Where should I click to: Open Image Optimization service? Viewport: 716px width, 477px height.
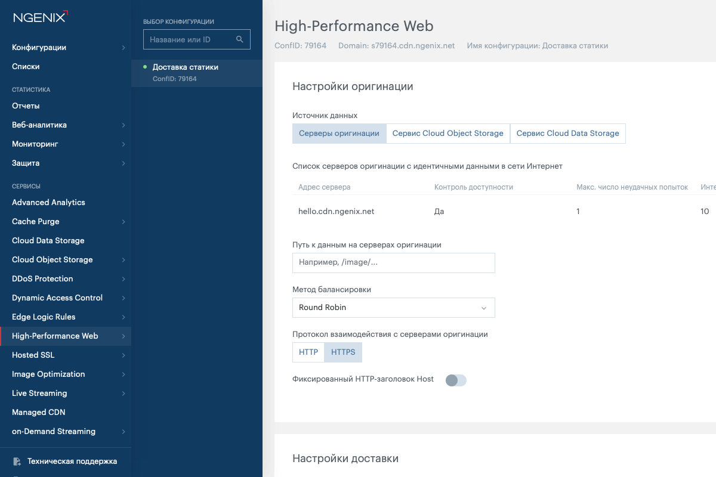(66, 374)
